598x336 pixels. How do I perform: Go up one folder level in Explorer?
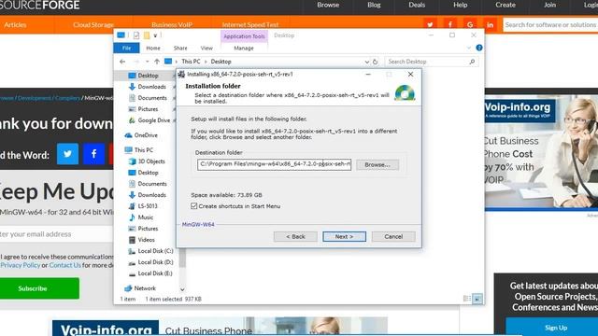pyautogui.click(x=157, y=62)
